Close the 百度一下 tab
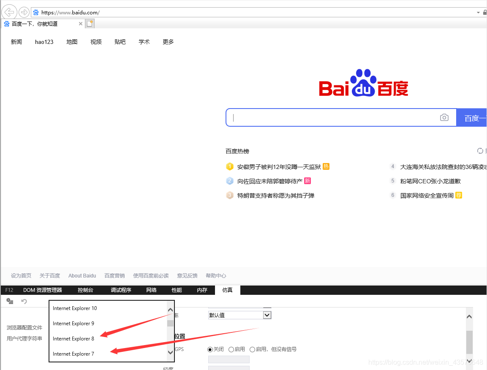Image resolution: width=487 pixels, height=370 pixels. [x=80, y=24]
